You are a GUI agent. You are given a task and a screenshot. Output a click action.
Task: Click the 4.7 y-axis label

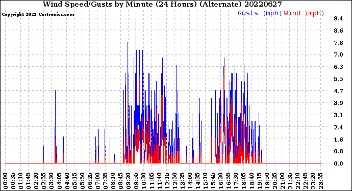338,91
